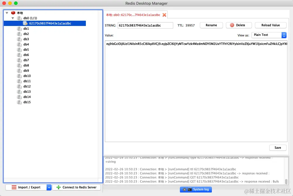The width and height of the screenshot is (293, 196).
Task: Click the db0 (1/1) label
Action: tap(30, 18)
